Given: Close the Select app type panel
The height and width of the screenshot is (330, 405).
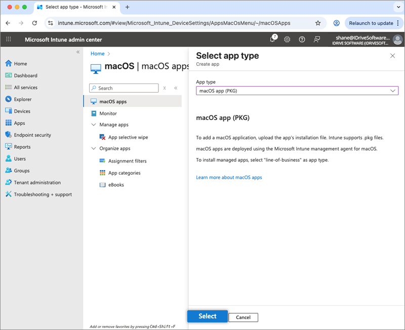Looking at the screenshot, I should pos(392,56).
